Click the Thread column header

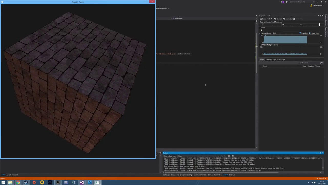tap(317, 66)
